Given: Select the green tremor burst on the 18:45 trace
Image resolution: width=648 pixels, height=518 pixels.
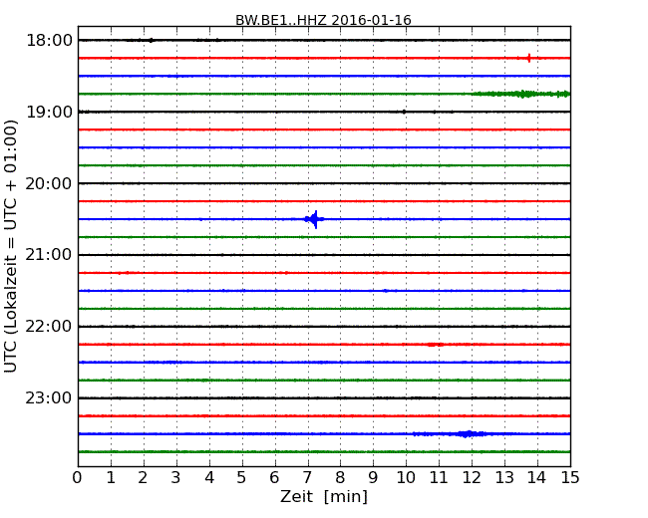Looking at the screenshot, I should click(521, 94).
